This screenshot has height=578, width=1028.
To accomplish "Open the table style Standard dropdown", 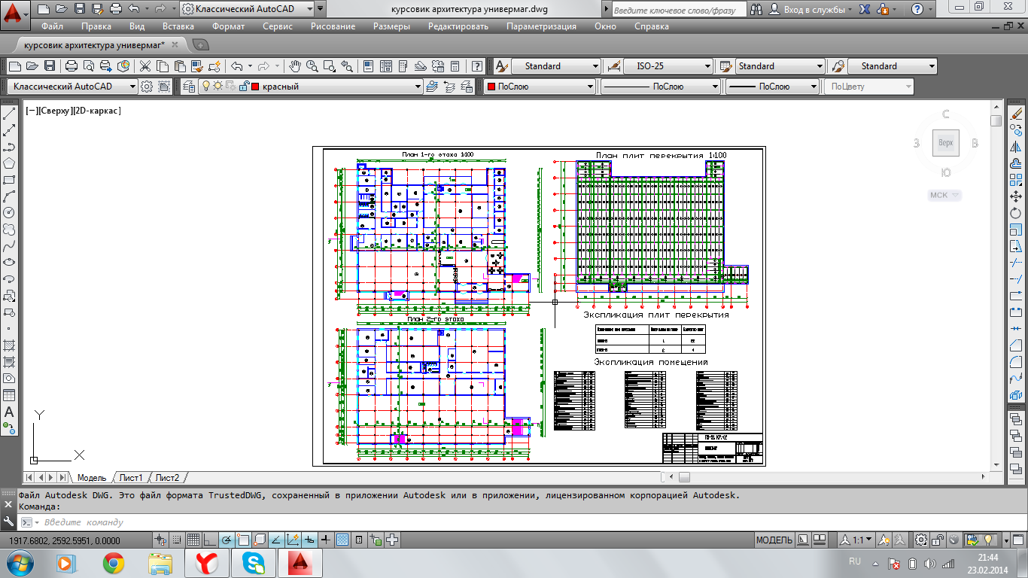I will click(780, 65).
